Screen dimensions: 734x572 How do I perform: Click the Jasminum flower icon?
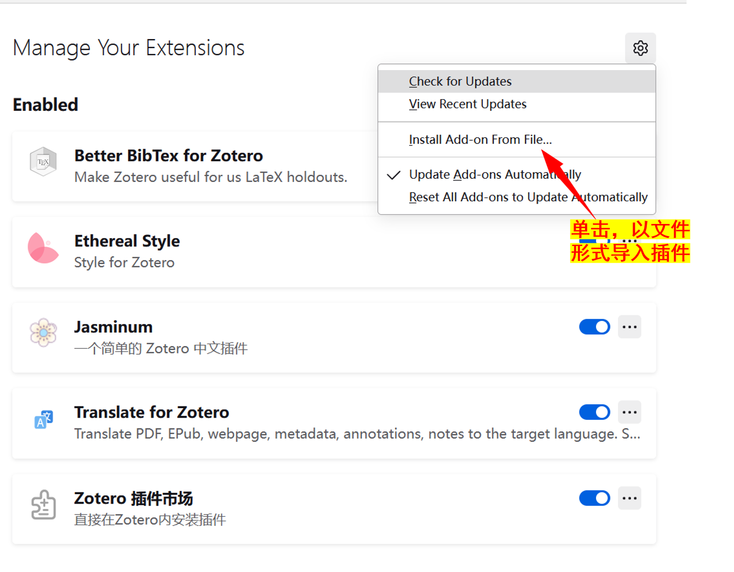click(x=43, y=333)
